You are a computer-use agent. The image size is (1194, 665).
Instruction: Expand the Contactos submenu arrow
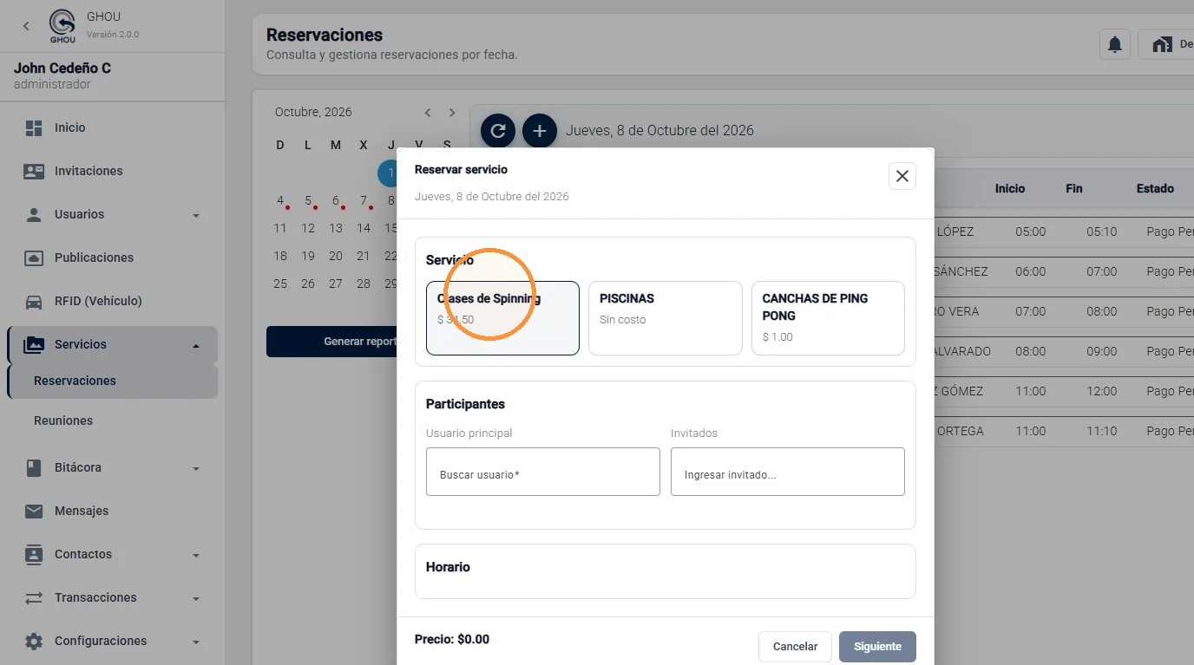point(196,555)
